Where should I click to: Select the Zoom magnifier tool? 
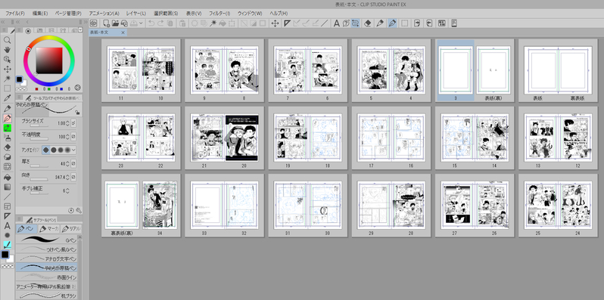click(7, 40)
